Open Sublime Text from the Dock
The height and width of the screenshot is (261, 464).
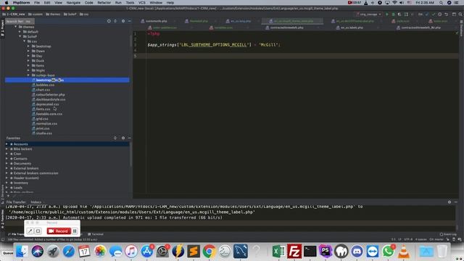[194, 252]
